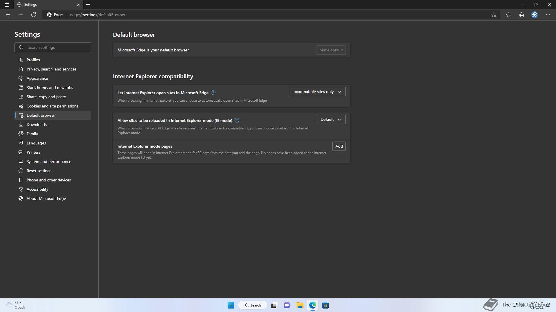Open the weather widget showing 67°F

pyautogui.click(x=16, y=305)
